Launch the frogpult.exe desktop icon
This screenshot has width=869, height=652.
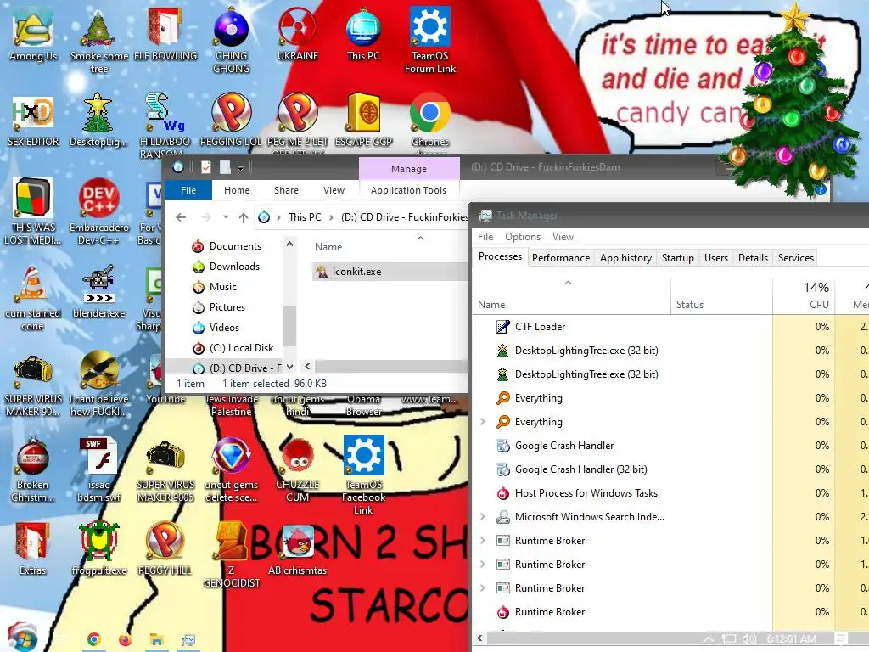tap(99, 549)
